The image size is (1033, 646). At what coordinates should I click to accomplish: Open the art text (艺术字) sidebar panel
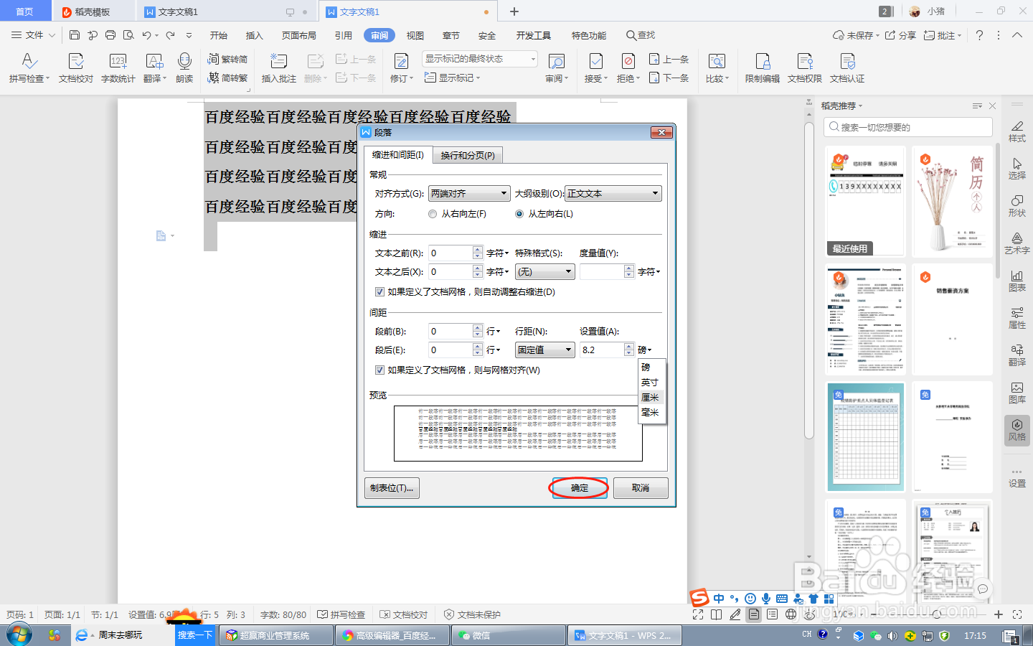point(1017,243)
